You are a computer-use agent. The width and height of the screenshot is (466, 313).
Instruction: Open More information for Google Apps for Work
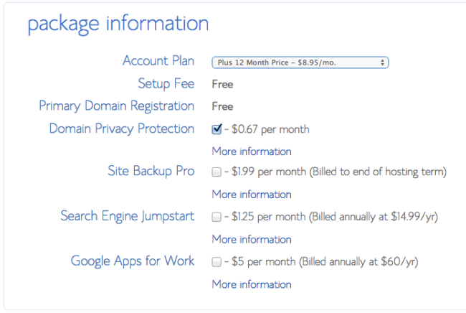point(251,284)
